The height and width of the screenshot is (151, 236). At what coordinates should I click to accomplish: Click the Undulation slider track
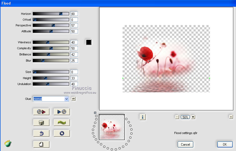coord(51,84)
